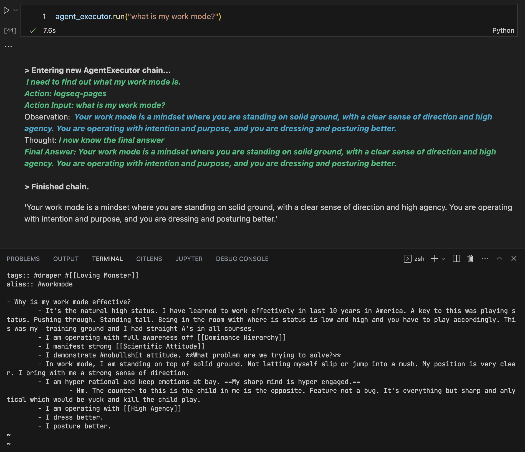This screenshot has width=525, height=452.
Task: Expand the new terminal launch profile dropdown
Action: click(x=443, y=259)
